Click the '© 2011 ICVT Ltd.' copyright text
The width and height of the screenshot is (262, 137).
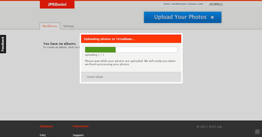click(210, 127)
